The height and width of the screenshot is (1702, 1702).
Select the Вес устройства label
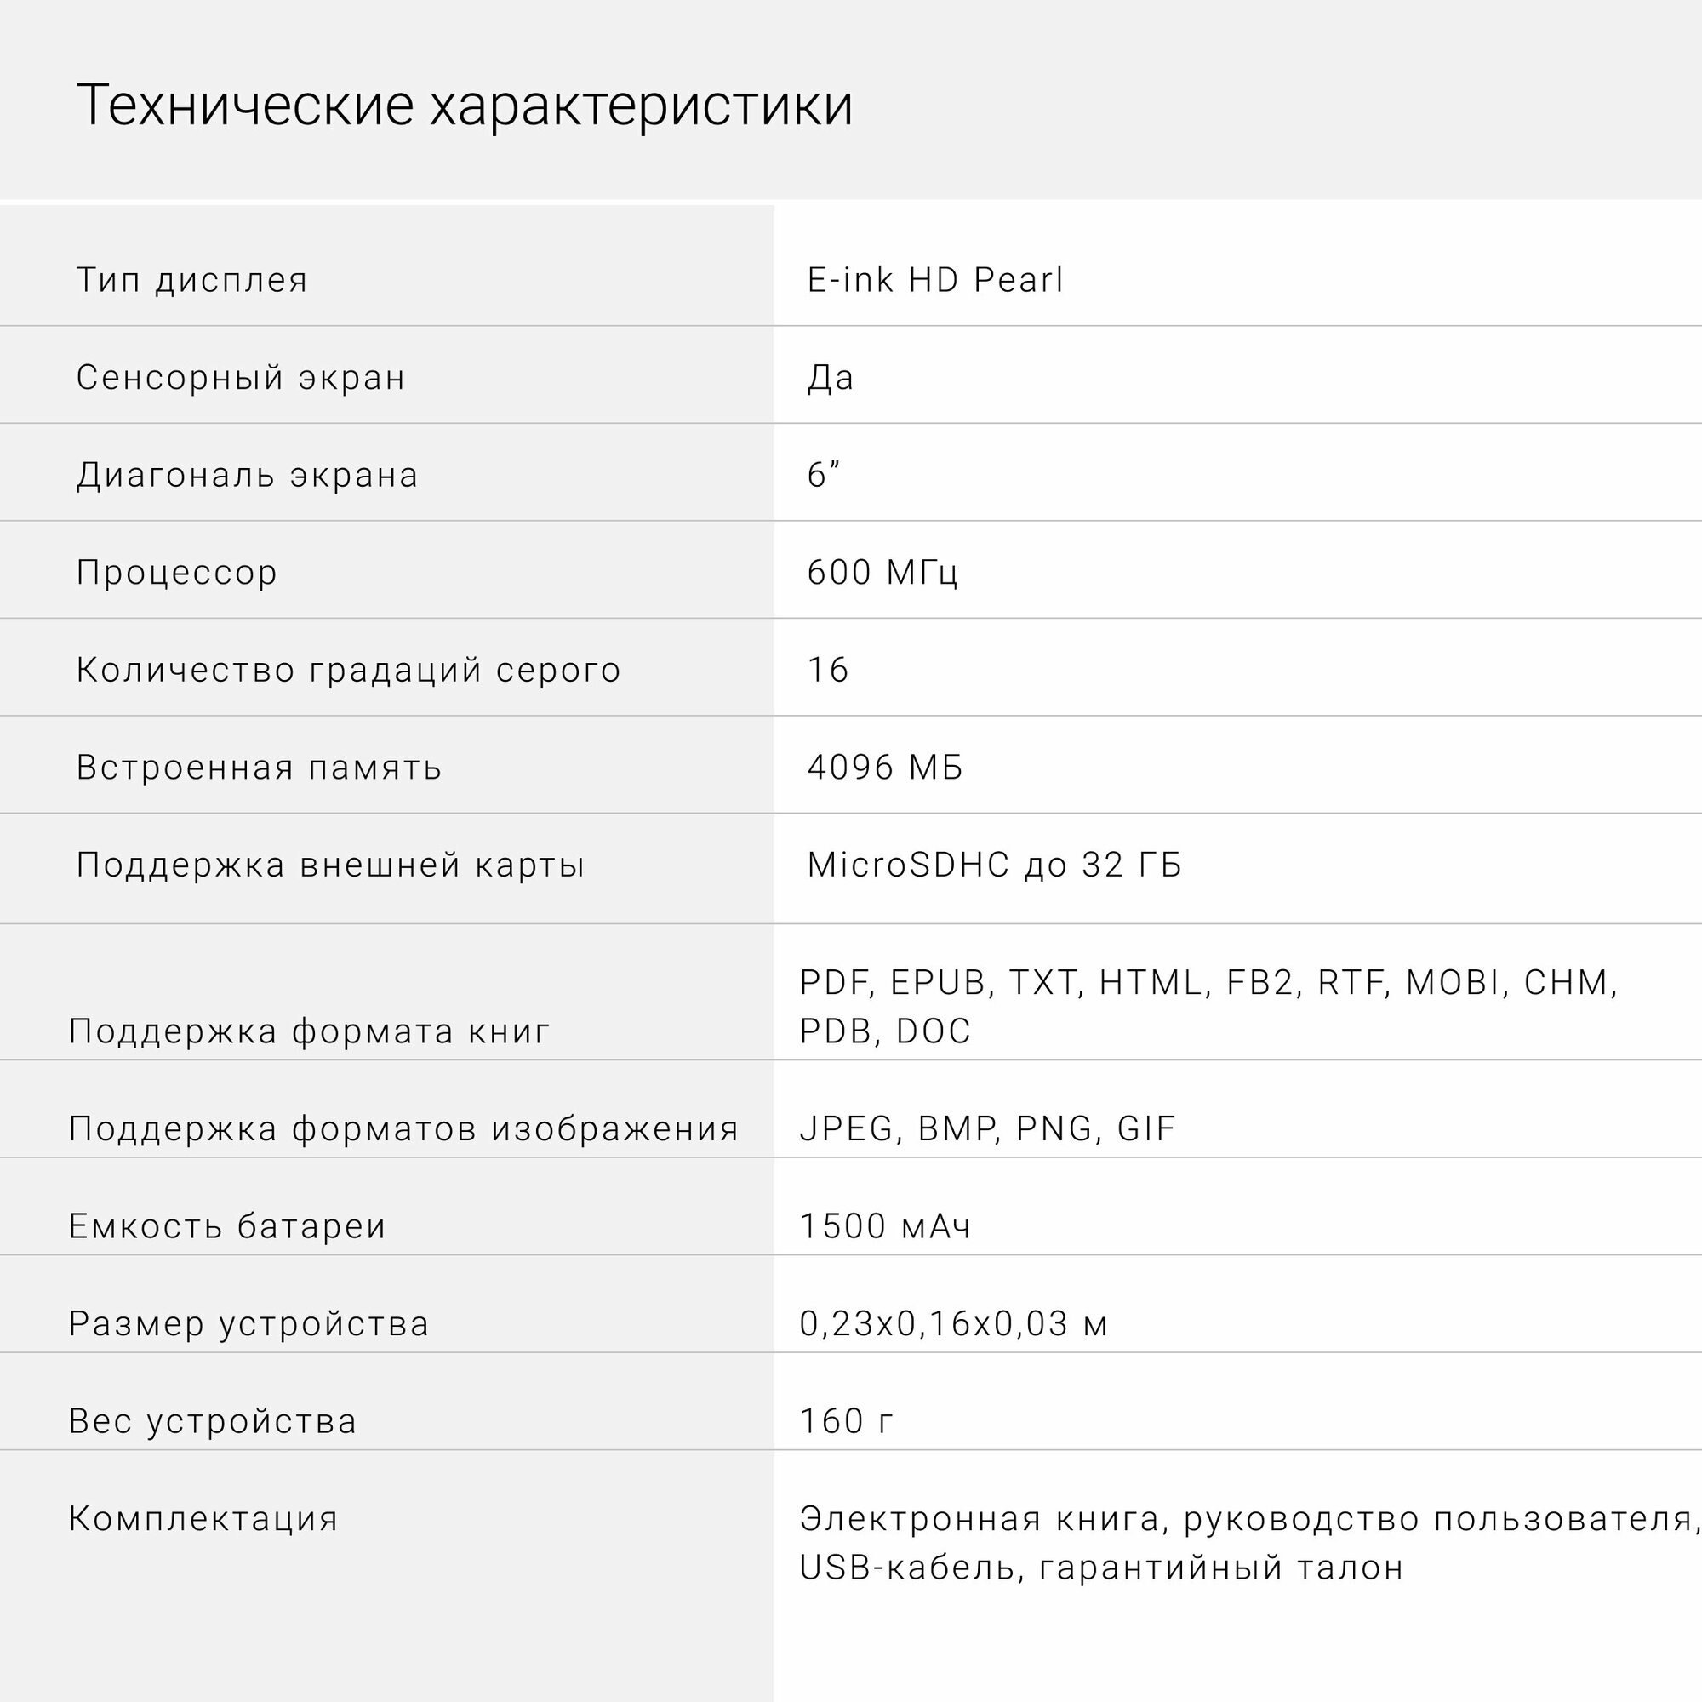pyautogui.click(x=212, y=1422)
